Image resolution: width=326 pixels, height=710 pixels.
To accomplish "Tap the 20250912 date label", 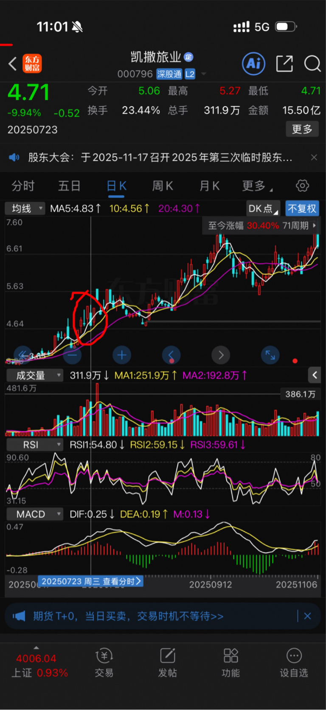I will [211, 585].
